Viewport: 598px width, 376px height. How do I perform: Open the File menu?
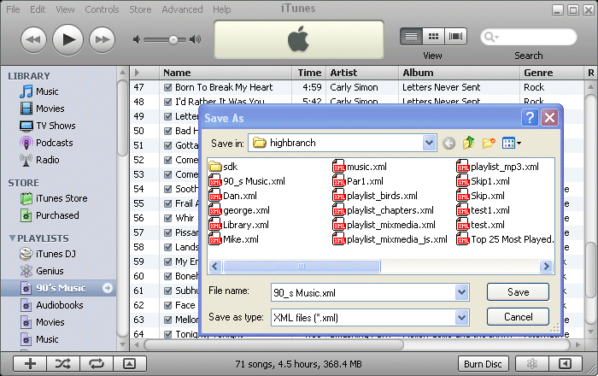pyautogui.click(x=13, y=9)
